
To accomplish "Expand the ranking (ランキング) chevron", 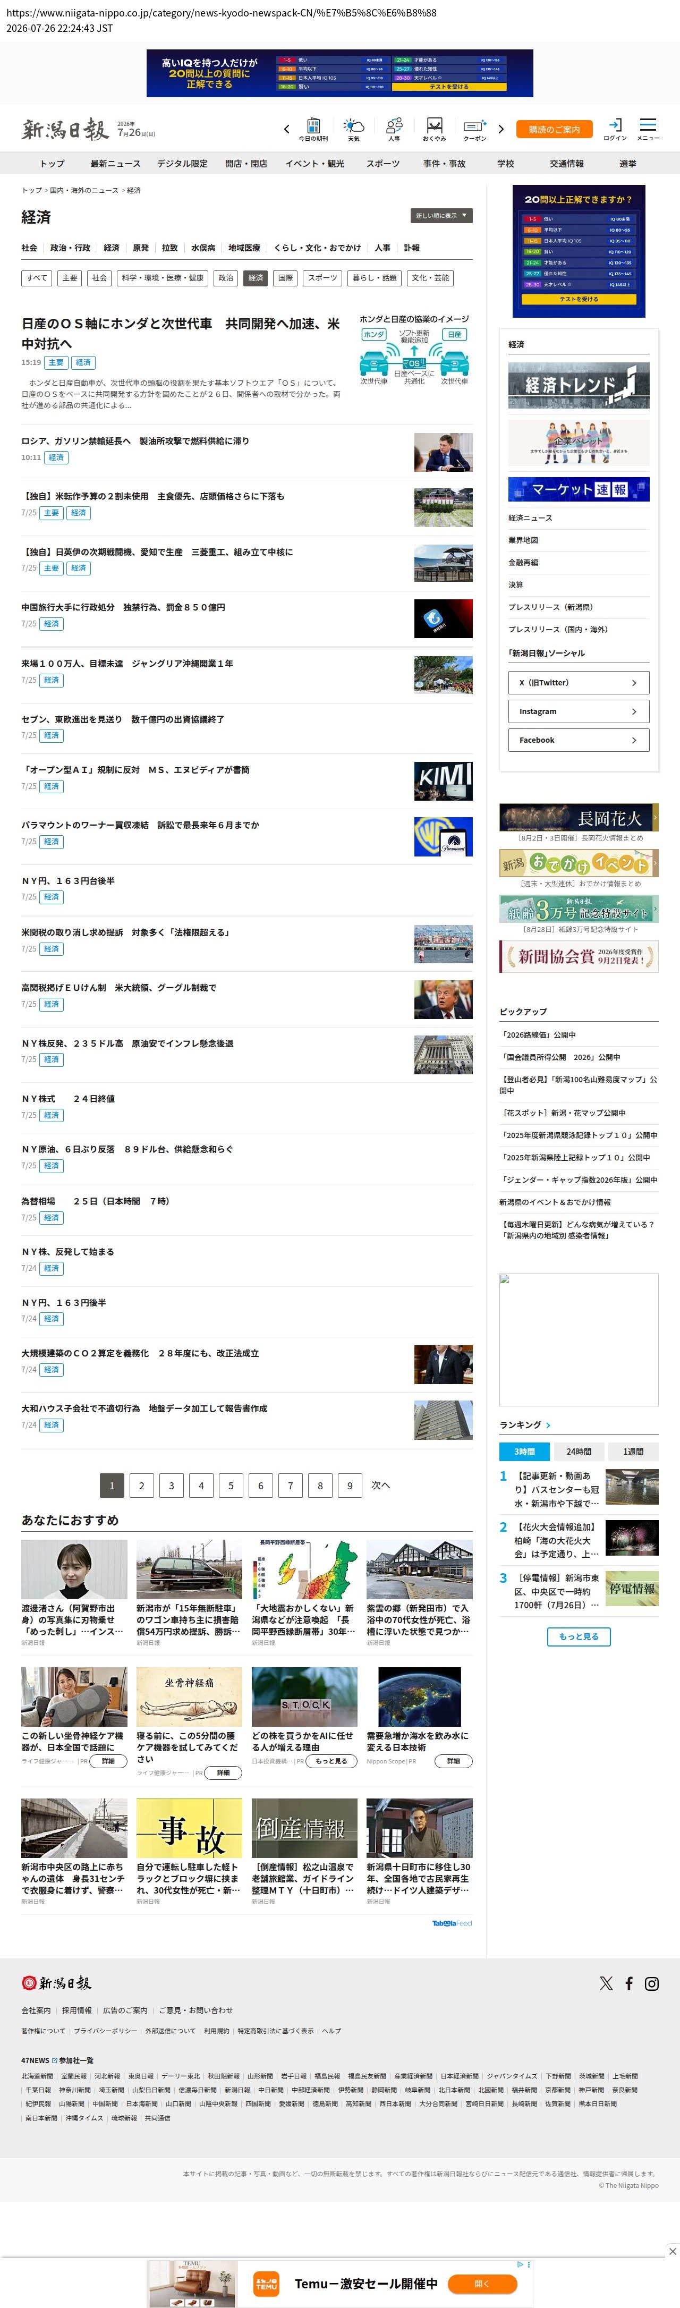I will click(548, 1425).
